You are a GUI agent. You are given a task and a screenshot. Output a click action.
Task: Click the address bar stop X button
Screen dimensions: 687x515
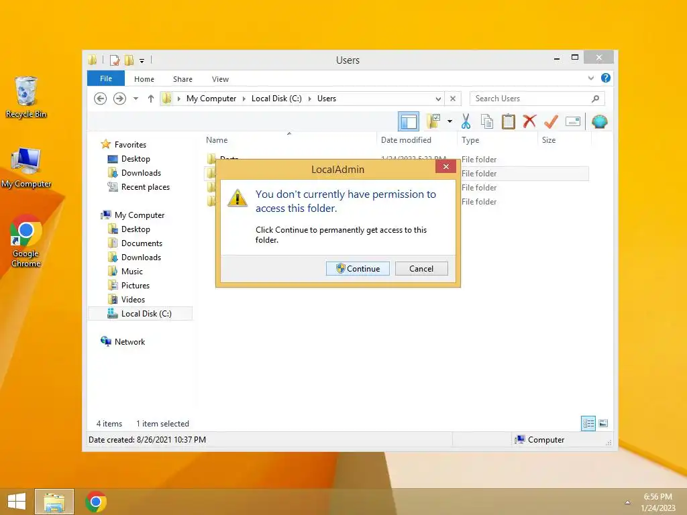tap(453, 99)
